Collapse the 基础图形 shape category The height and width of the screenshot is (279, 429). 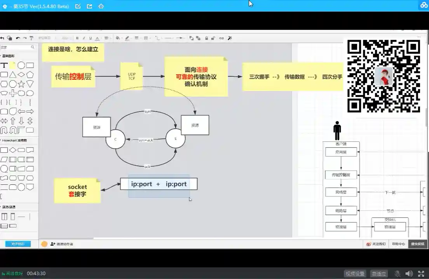point(8,56)
